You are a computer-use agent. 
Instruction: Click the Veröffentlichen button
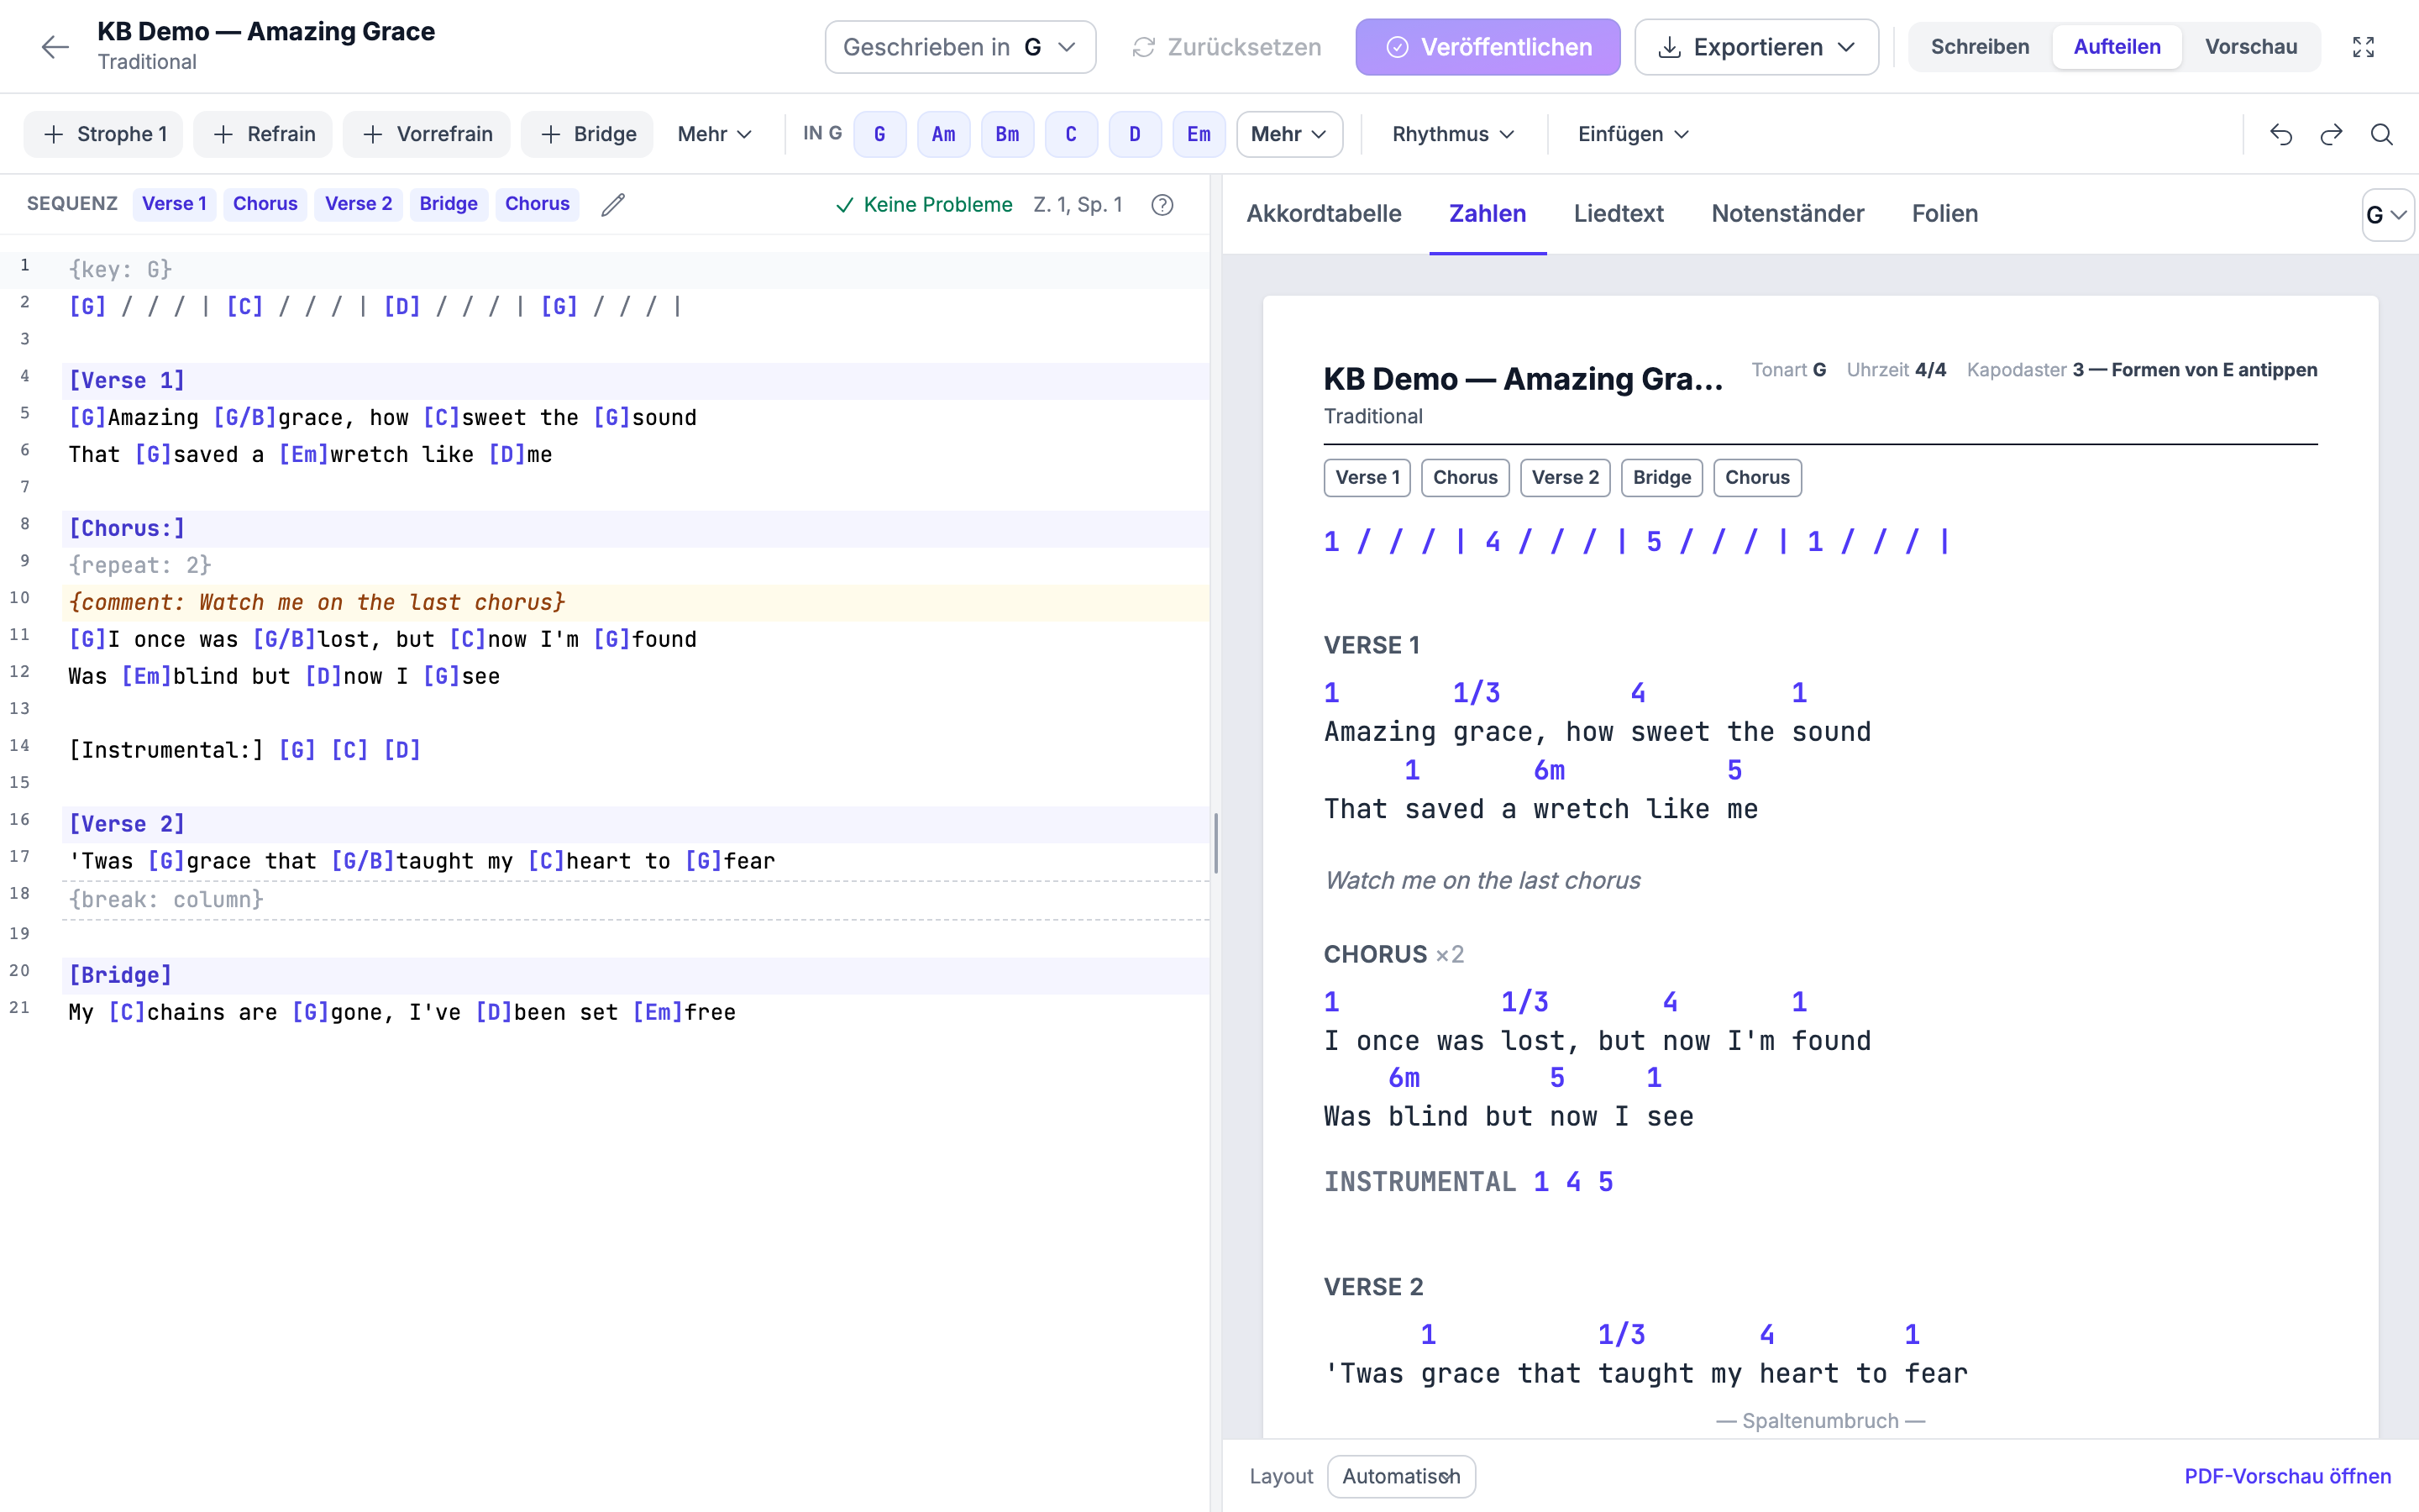1488,47
